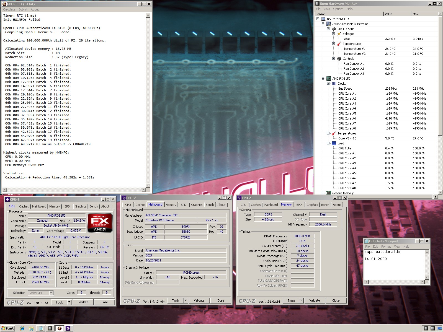Click the Value column header in Hardware Monitor
Viewport: 443px width, 332px height.
[397, 14]
